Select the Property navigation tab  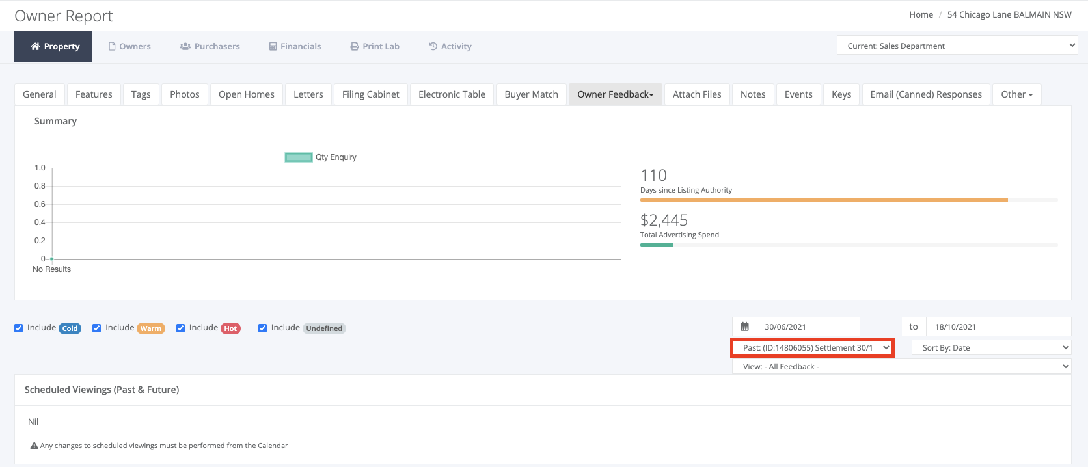point(53,46)
